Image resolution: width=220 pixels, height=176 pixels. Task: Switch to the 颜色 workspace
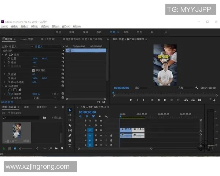(x=99, y=32)
